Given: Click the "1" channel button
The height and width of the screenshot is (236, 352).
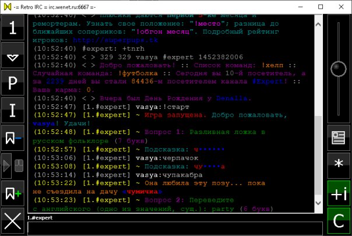Looking at the screenshot, I should point(13,27).
